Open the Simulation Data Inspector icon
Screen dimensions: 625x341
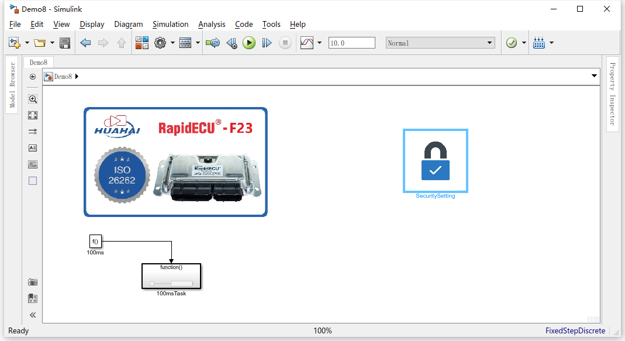(307, 43)
